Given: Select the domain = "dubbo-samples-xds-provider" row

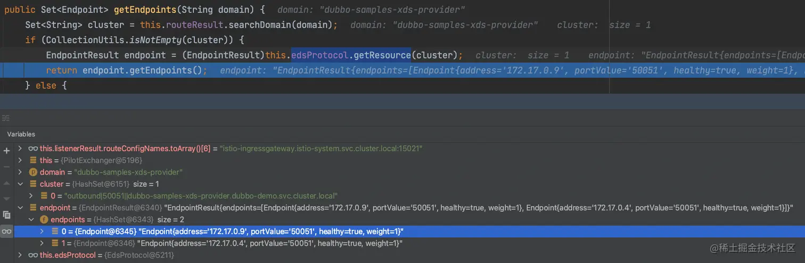Looking at the screenshot, I should click(409, 172).
